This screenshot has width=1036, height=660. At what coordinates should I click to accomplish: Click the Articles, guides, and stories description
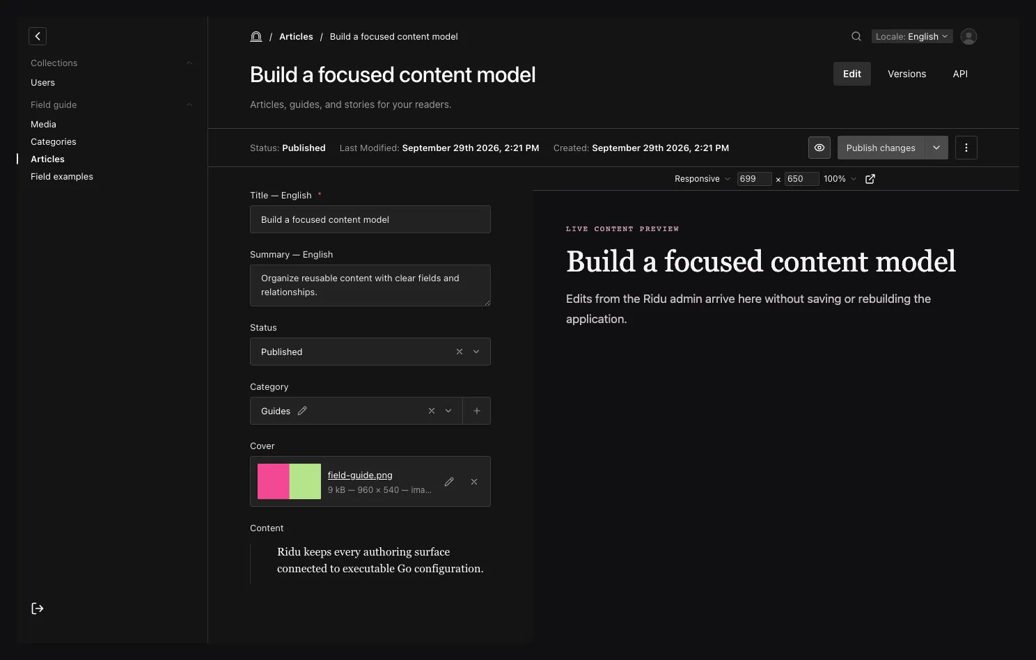click(351, 104)
